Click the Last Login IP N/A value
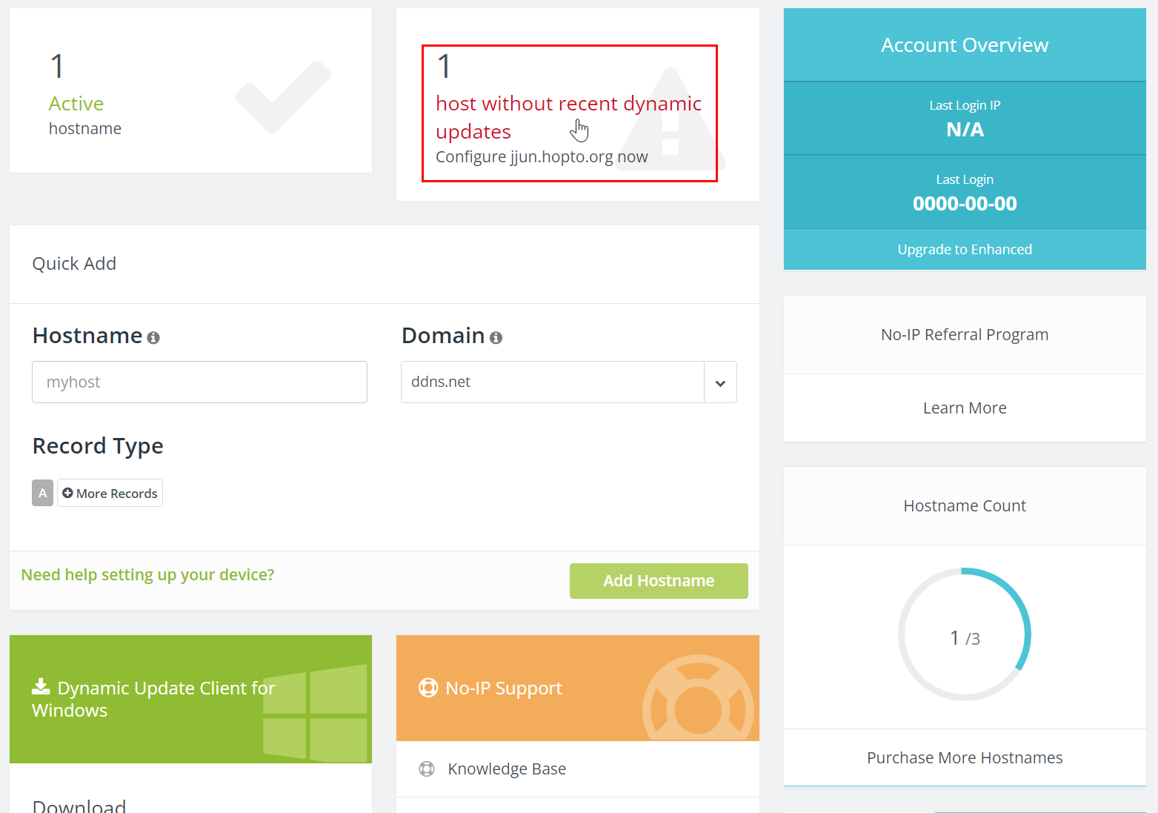 (965, 130)
